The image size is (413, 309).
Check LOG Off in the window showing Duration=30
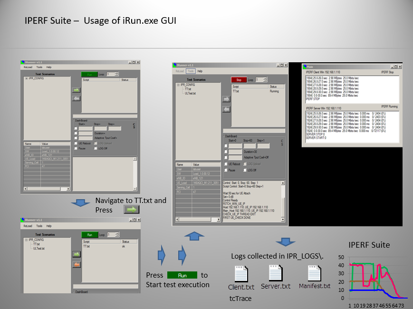pyautogui.click(x=245, y=170)
